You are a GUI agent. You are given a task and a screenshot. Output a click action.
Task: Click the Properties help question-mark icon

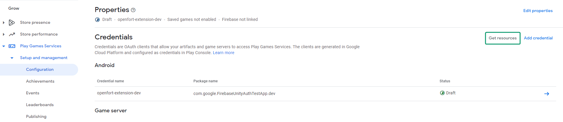(x=133, y=10)
